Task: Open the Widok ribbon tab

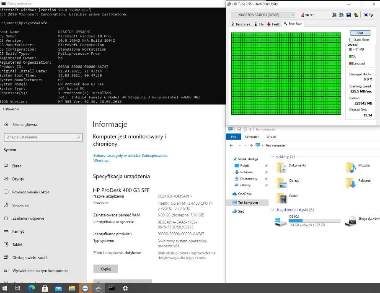Action: click(271, 137)
